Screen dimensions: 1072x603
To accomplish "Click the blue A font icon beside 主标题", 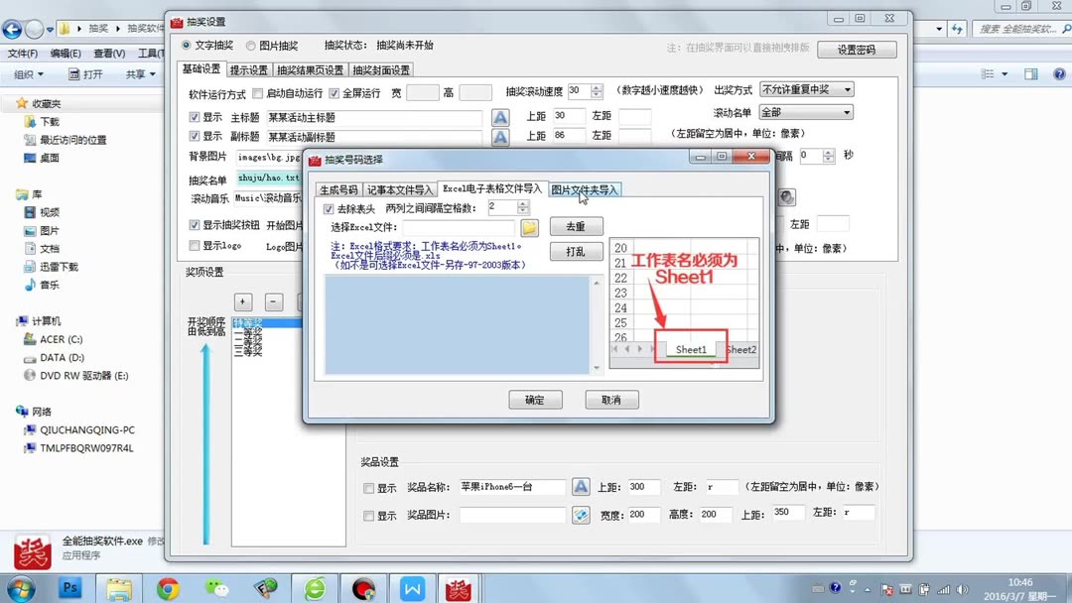I will 499,115.
